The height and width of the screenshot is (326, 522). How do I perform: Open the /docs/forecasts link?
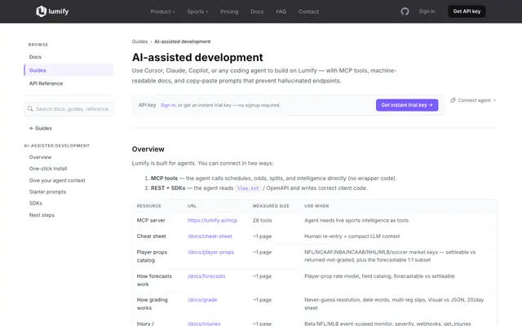point(206,276)
